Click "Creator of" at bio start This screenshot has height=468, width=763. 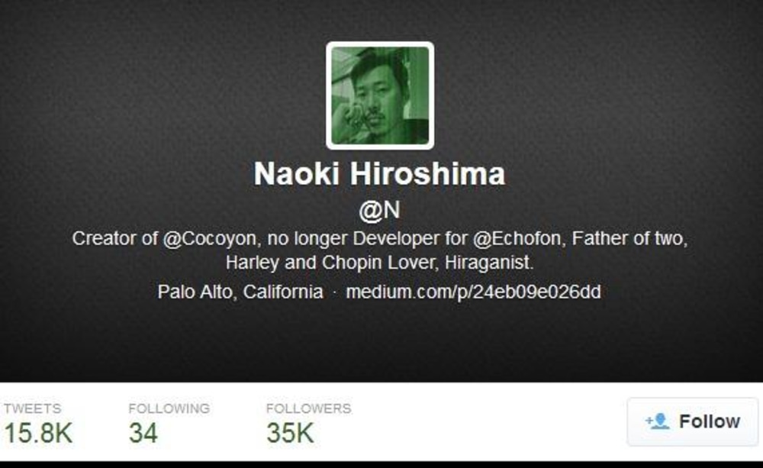114,239
